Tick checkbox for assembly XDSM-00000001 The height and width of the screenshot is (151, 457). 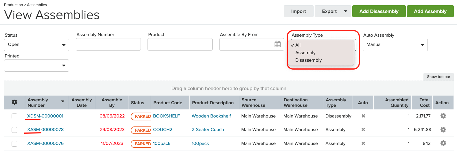point(14,116)
